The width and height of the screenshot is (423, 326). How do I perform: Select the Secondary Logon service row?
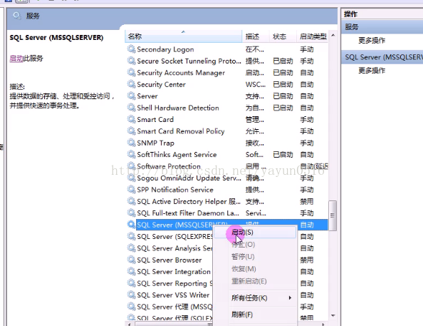226,49
